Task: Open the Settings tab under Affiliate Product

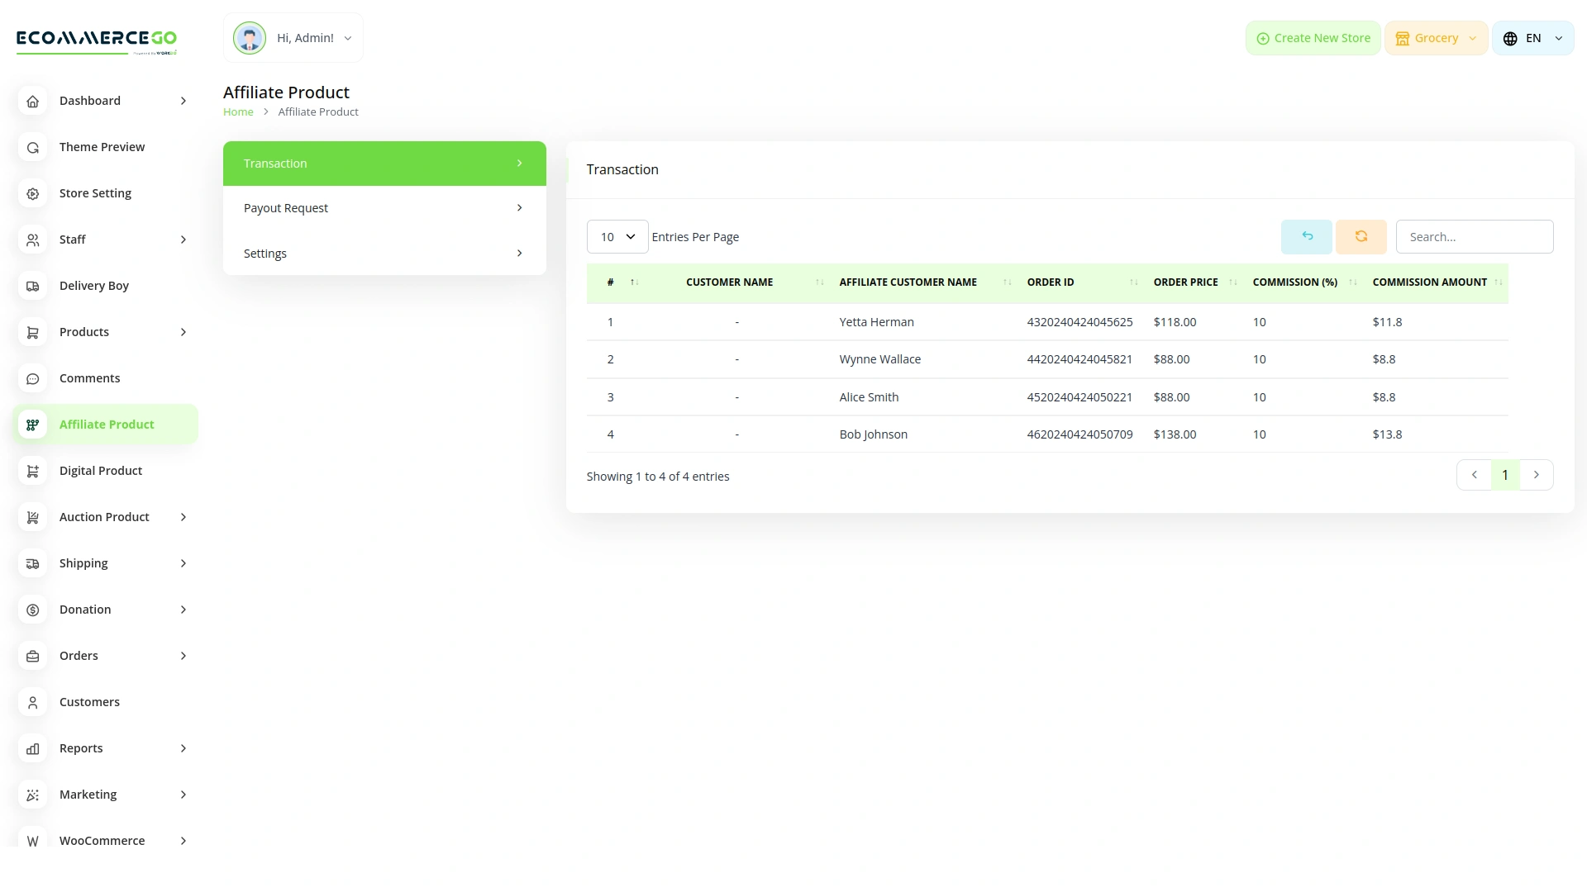Action: [x=384, y=253]
